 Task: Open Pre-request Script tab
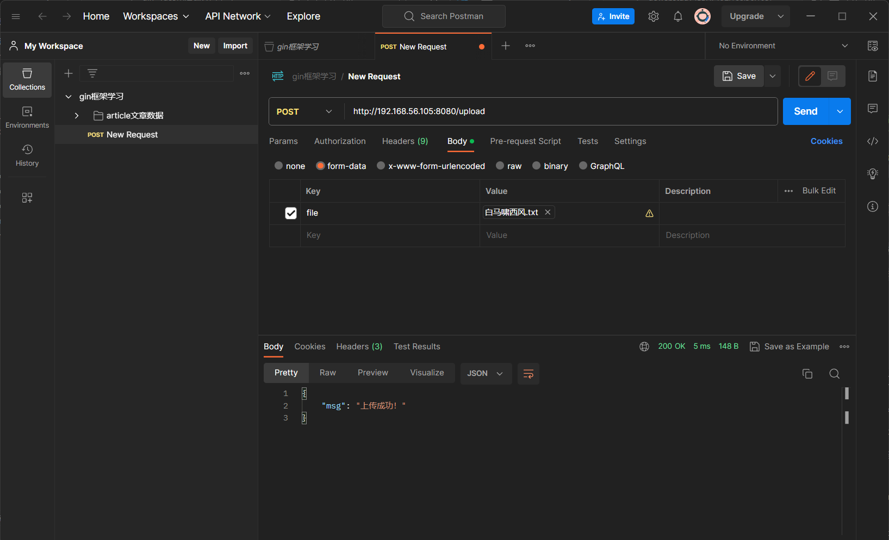tap(525, 141)
